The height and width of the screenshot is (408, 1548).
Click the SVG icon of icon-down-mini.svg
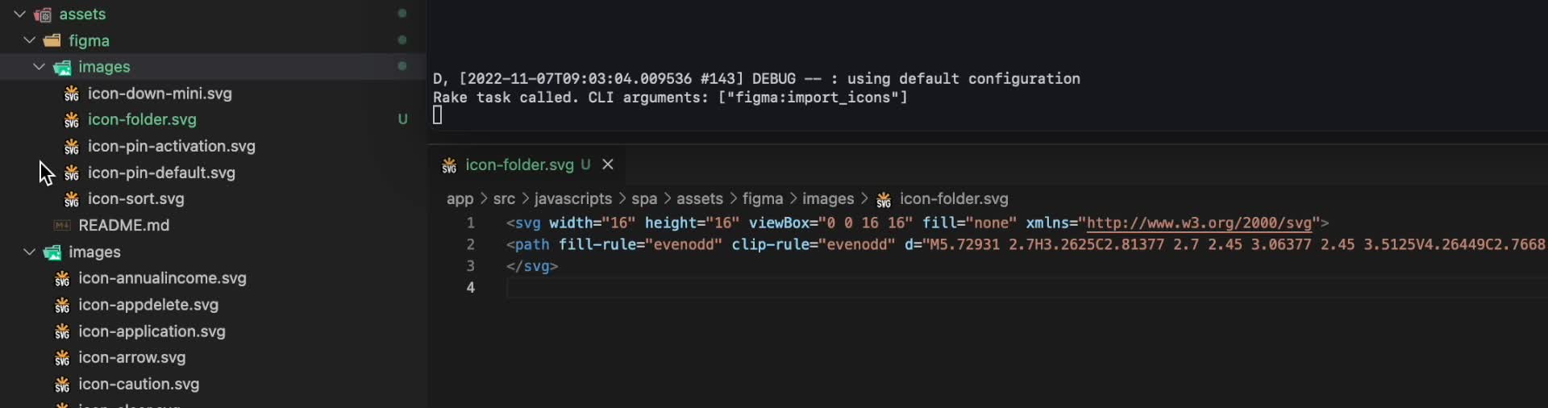coord(72,94)
